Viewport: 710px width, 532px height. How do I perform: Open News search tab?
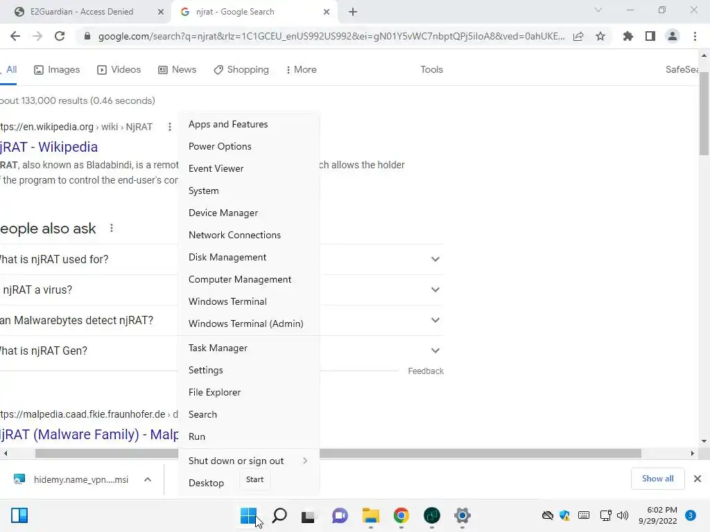[x=177, y=70]
